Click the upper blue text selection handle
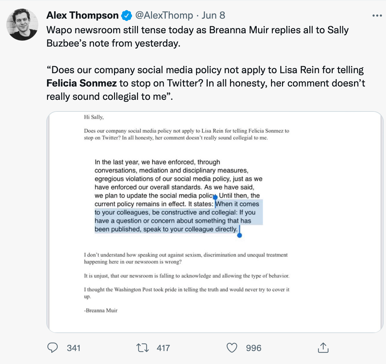Screen dimensions: 386x364 (x=215, y=197)
